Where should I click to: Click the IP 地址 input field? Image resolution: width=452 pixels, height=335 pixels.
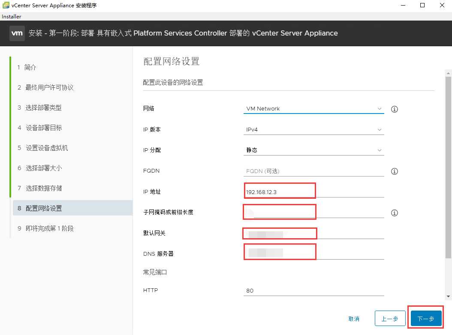tap(279, 191)
